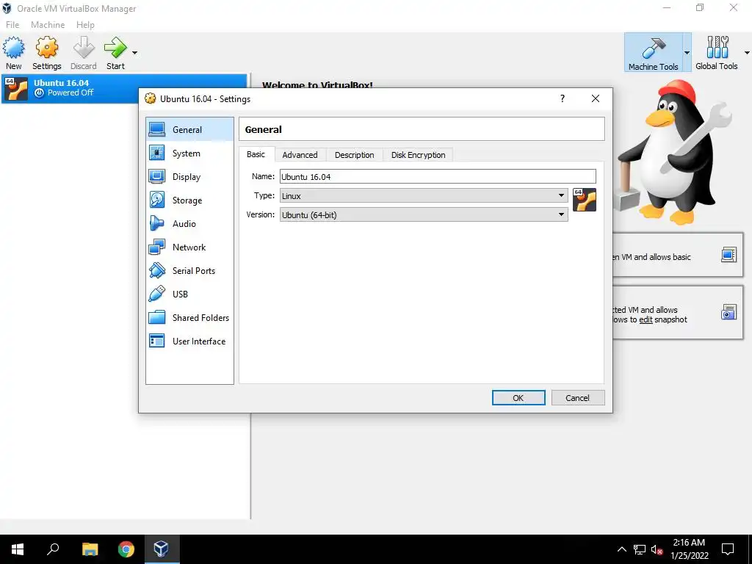Close the Ubuntu 16.04 Settings dialog

coord(595,99)
